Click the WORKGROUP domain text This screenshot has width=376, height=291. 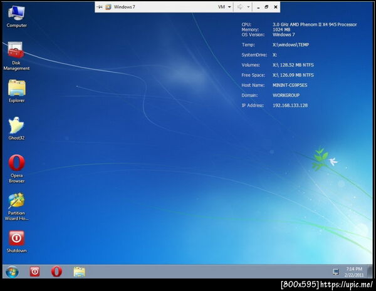click(x=286, y=95)
